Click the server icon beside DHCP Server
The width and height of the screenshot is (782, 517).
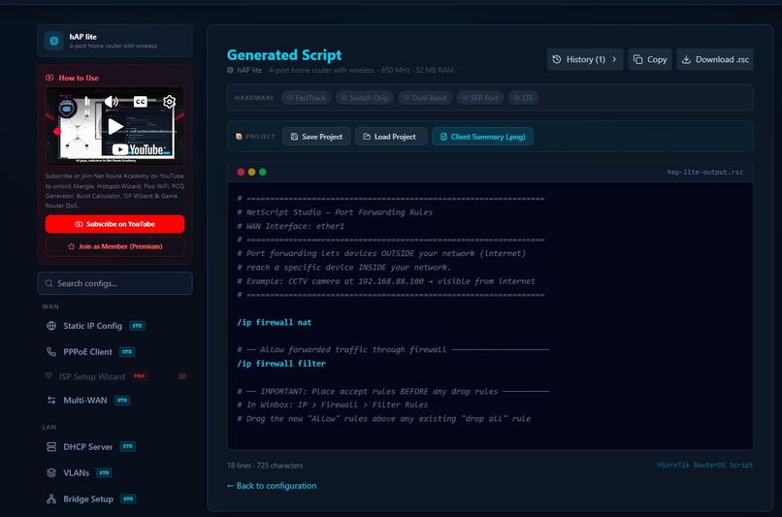point(51,447)
